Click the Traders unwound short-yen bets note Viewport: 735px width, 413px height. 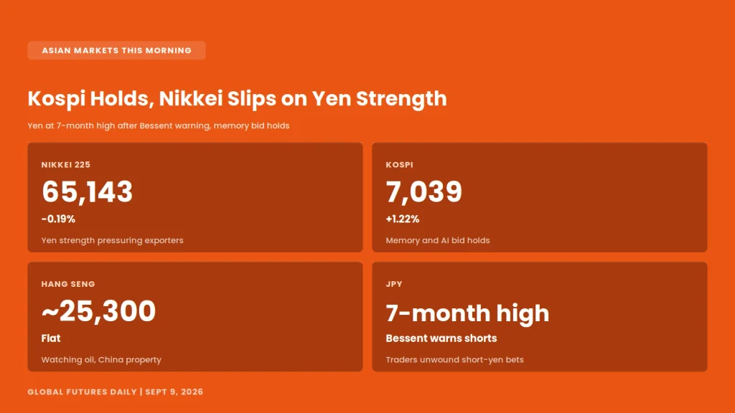point(454,360)
